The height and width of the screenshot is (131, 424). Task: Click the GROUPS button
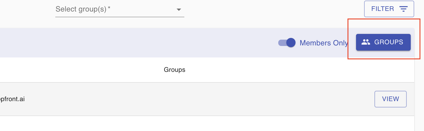(x=383, y=42)
